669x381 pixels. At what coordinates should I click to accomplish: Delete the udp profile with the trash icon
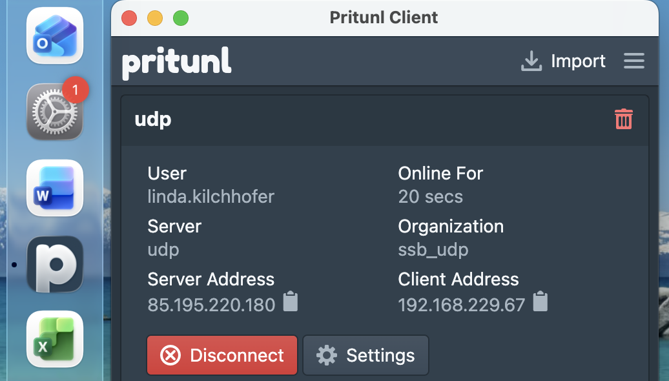[x=623, y=119]
